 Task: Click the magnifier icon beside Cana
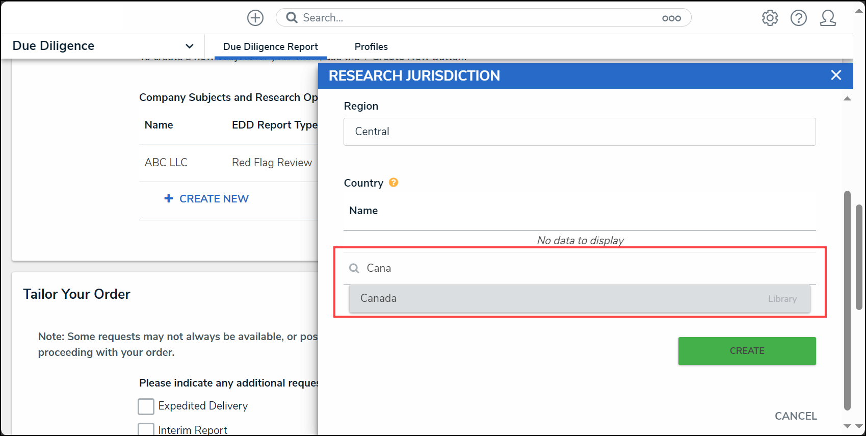354,268
